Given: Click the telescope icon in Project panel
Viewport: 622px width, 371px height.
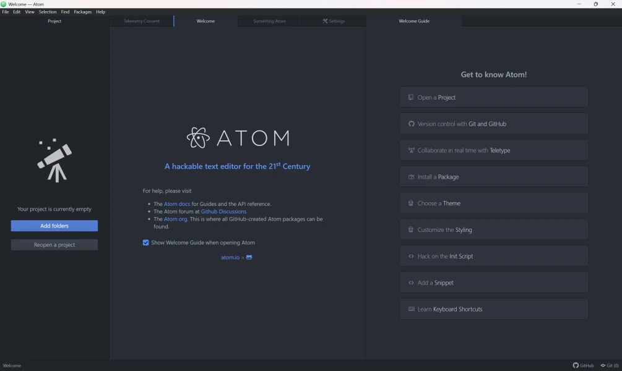Looking at the screenshot, I should [54, 161].
